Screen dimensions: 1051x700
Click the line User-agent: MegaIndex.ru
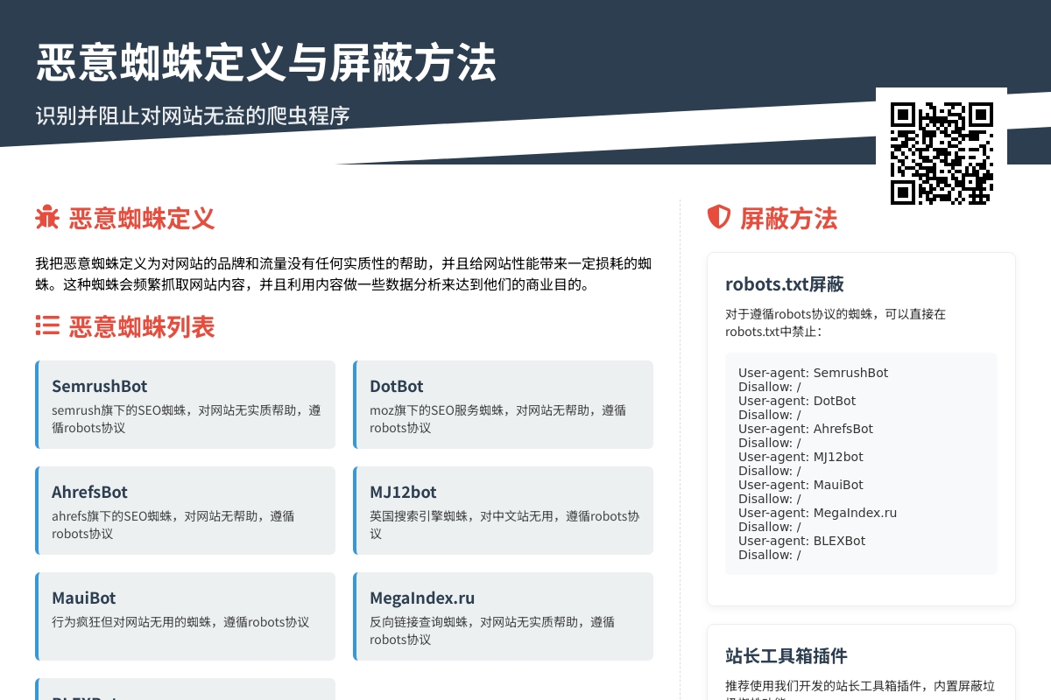tap(817, 513)
